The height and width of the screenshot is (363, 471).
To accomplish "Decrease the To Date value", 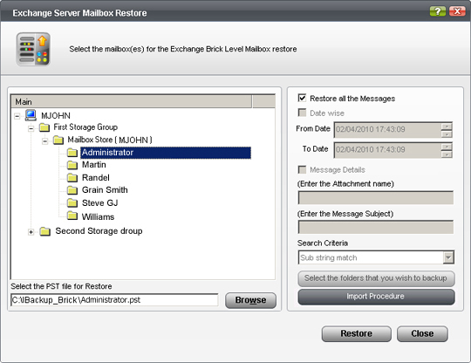I will (x=447, y=154).
